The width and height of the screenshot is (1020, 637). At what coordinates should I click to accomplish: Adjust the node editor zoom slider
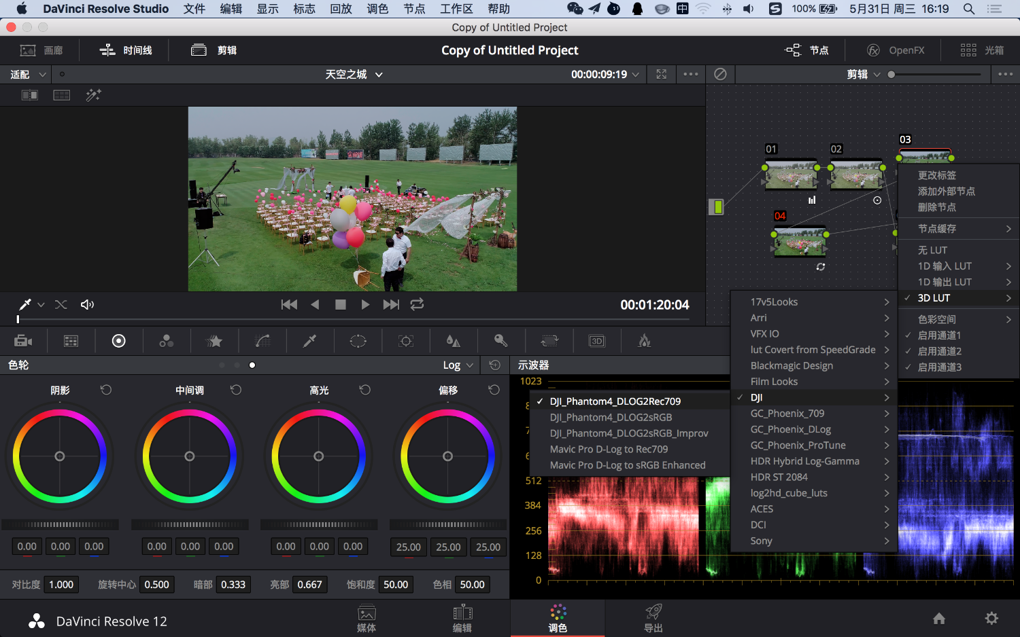936,74
